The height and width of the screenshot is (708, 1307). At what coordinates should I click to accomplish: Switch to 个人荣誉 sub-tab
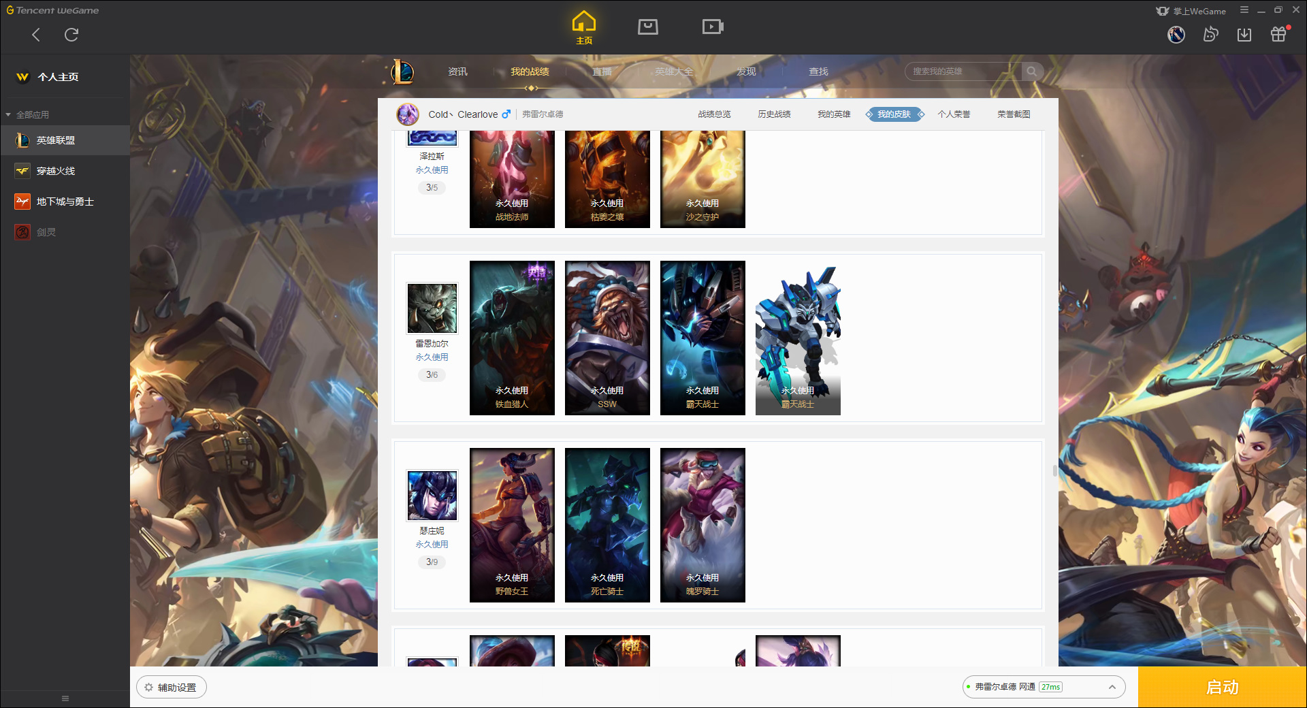click(x=954, y=114)
